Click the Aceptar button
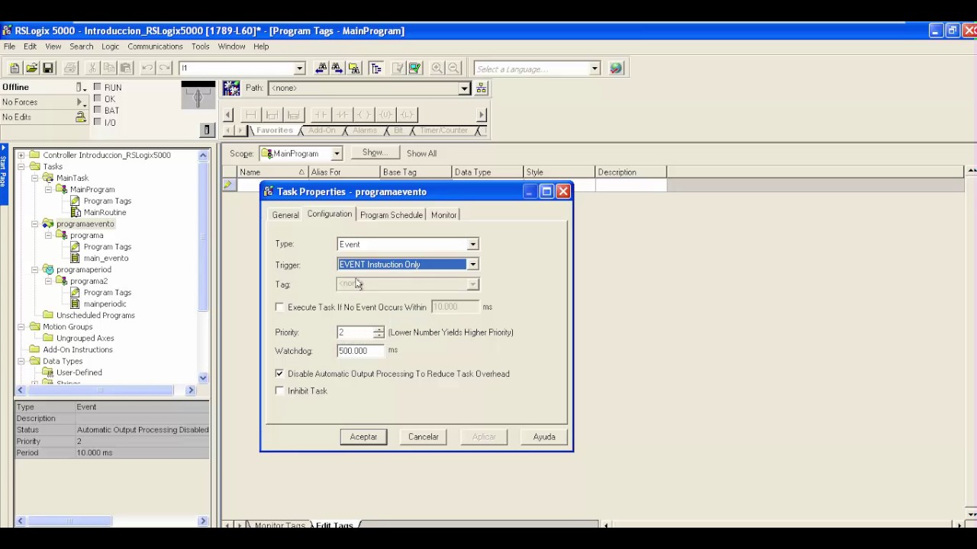Image resolution: width=977 pixels, height=549 pixels. pyautogui.click(x=363, y=437)
